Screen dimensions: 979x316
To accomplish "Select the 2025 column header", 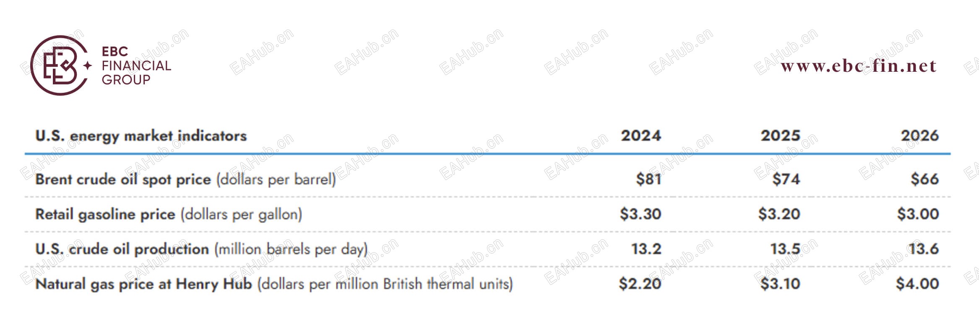I will click(x=780, y=136).
